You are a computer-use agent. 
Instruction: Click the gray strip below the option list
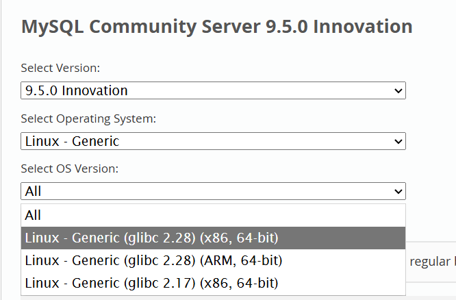tap(205, 298)
